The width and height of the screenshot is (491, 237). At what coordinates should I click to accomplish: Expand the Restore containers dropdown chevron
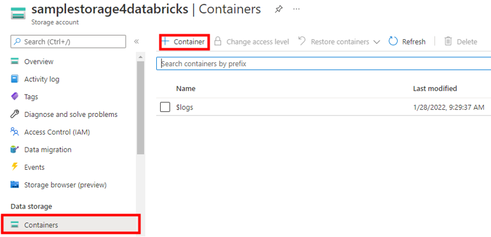tap(377, 42)
